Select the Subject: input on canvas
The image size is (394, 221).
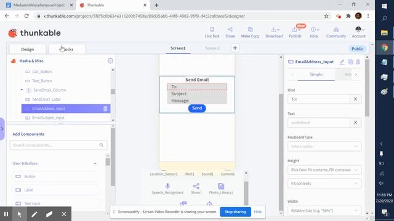coord(197,94)
